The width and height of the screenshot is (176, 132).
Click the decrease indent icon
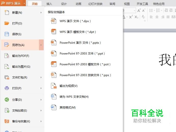click(166, 10)
